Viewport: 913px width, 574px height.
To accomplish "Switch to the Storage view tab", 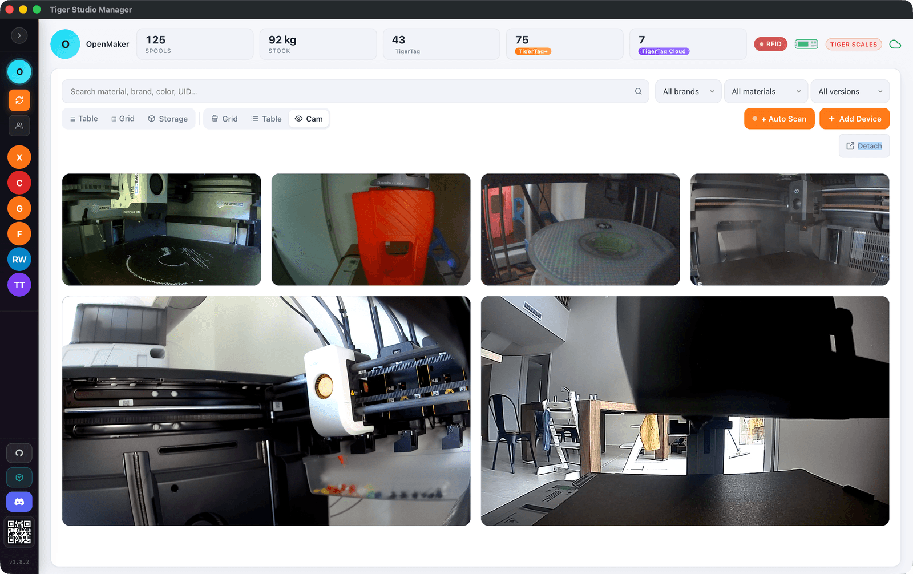I will (168, 119).
